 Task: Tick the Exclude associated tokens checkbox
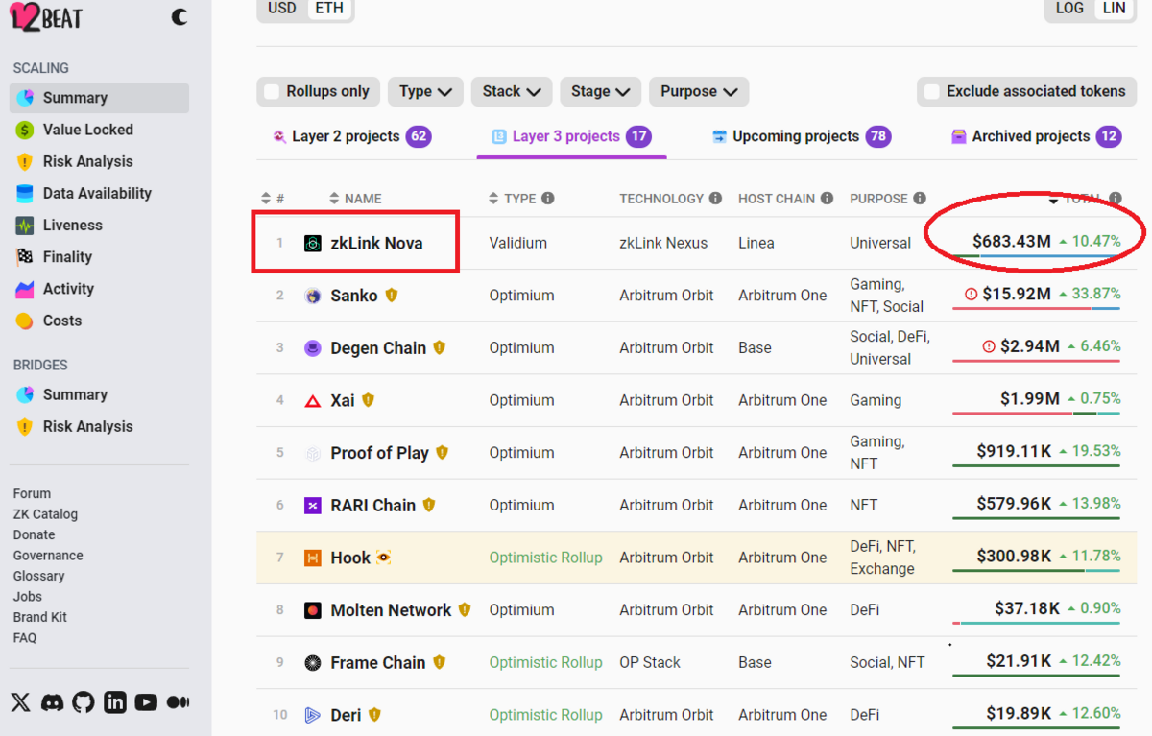tap(931, 91)
